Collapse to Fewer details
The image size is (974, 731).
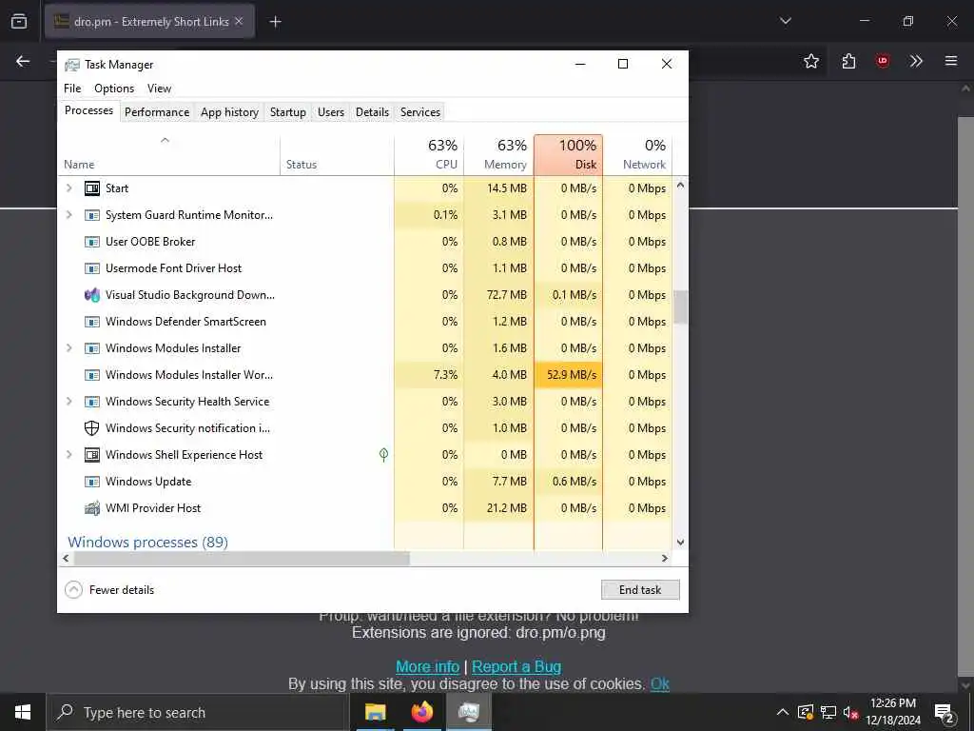109,590
